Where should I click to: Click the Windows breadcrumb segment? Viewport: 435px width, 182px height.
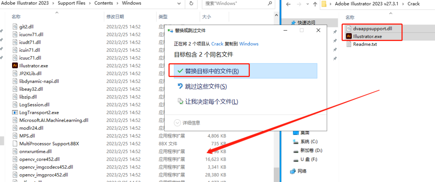[x=131, y=3]
